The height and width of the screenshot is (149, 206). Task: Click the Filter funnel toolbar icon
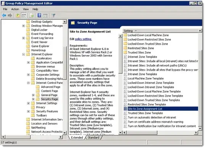53,15
